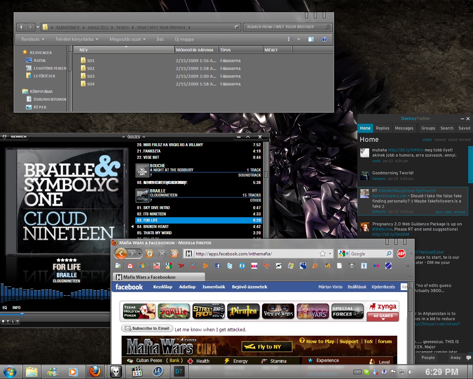Click the Windows Start orb
The height and width of the screenshot is (379, 473).
click(10, 372)
